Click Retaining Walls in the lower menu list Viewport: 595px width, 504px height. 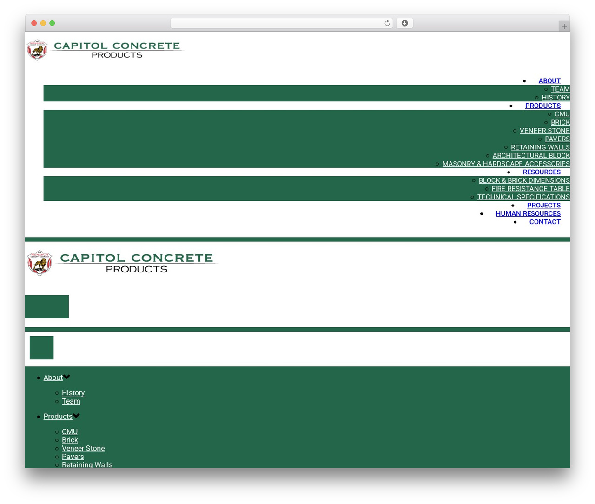coord(87,464)
